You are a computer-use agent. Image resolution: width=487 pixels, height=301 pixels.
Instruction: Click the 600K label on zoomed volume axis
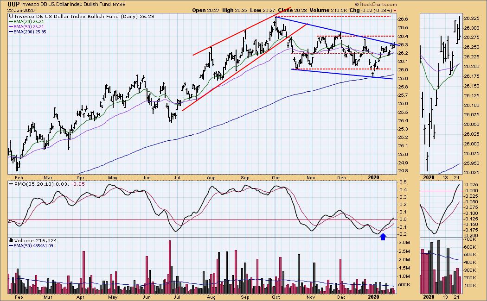(470, 247)
